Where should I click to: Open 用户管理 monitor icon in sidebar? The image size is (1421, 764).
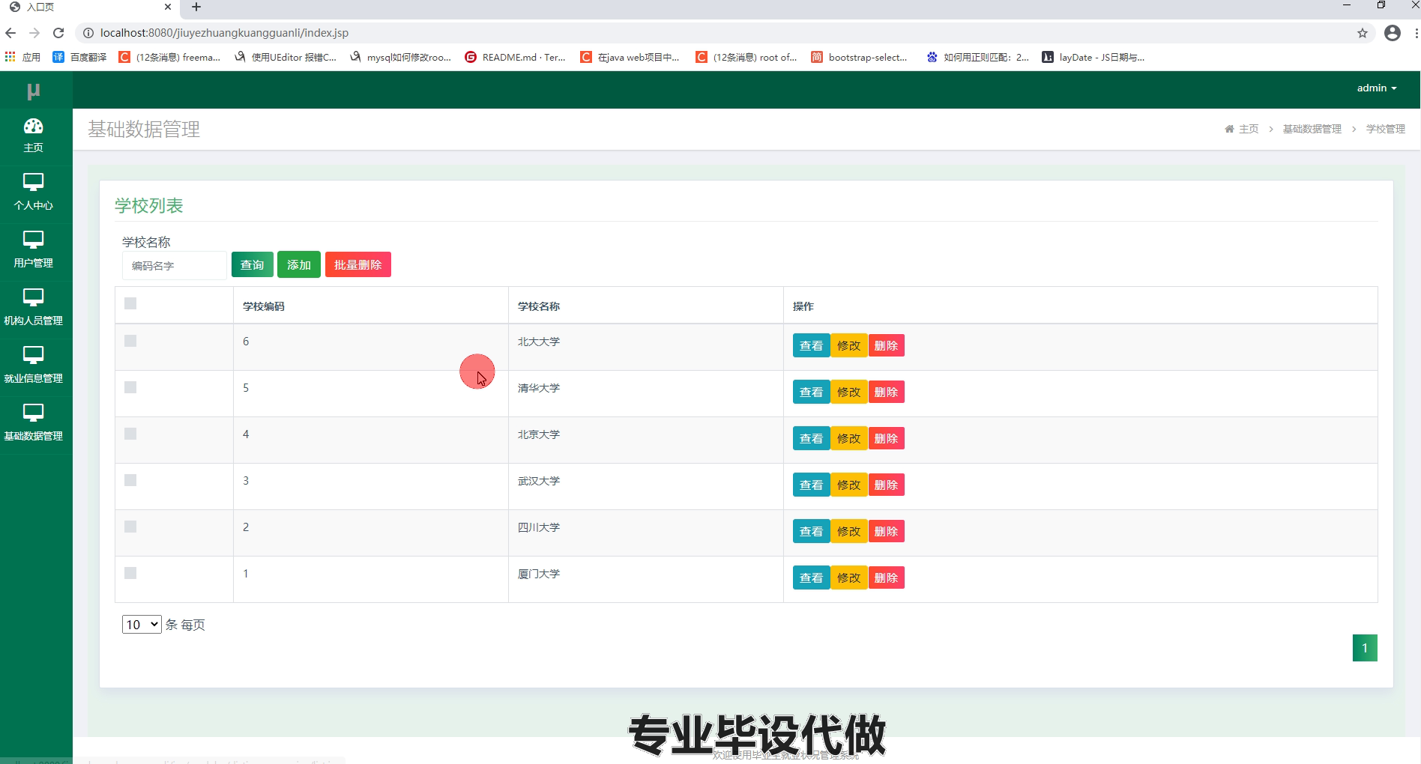point(33,240)
